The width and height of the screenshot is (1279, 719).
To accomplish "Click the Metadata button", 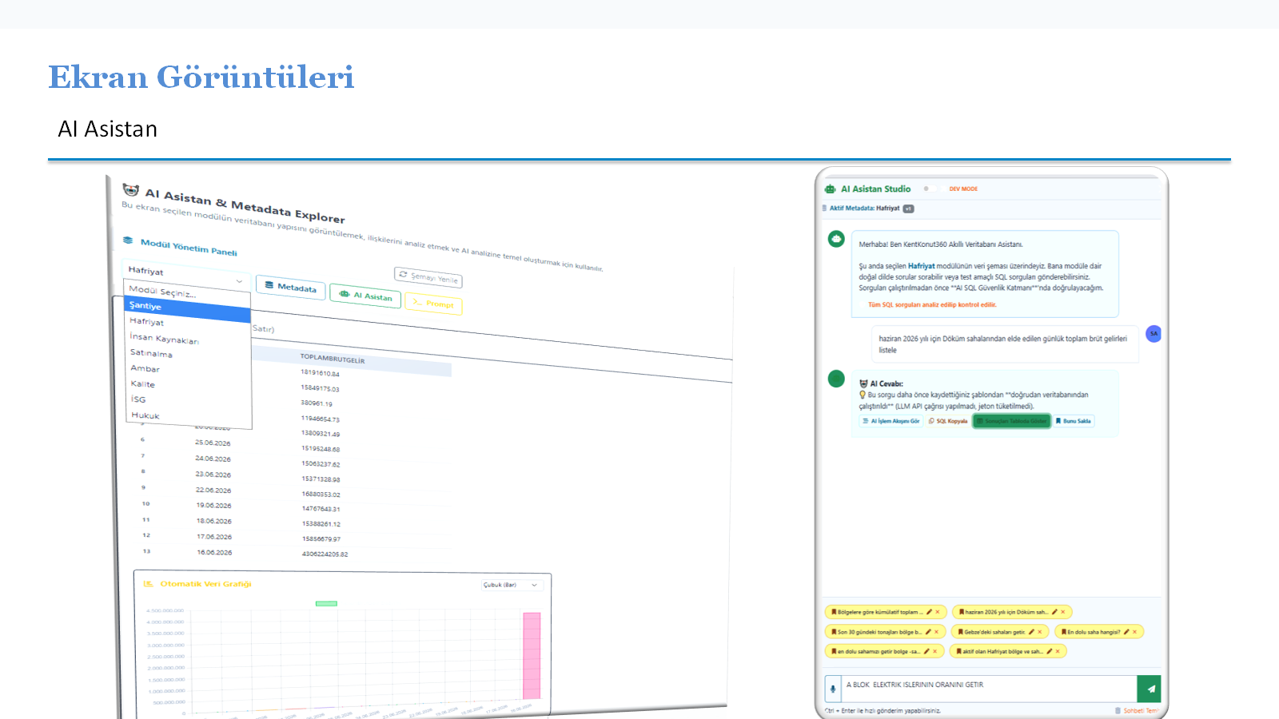I will point(291,288).
